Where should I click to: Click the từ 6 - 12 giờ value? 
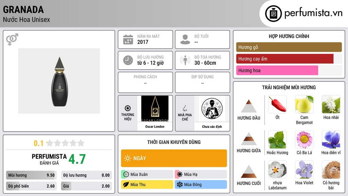click(x=151, y=63)
